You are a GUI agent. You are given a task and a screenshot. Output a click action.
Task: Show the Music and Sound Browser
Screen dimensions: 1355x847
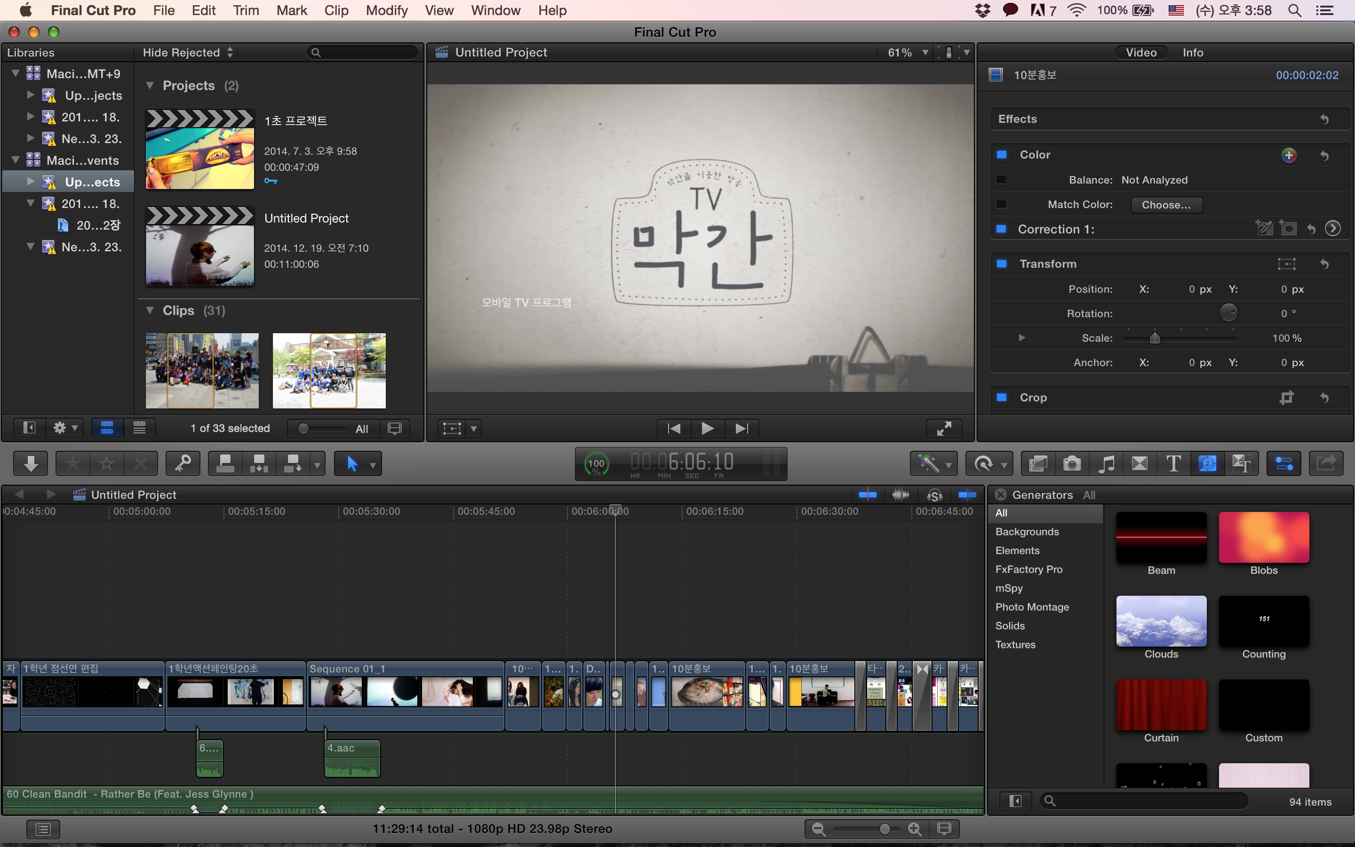(x=1106, y=463)
